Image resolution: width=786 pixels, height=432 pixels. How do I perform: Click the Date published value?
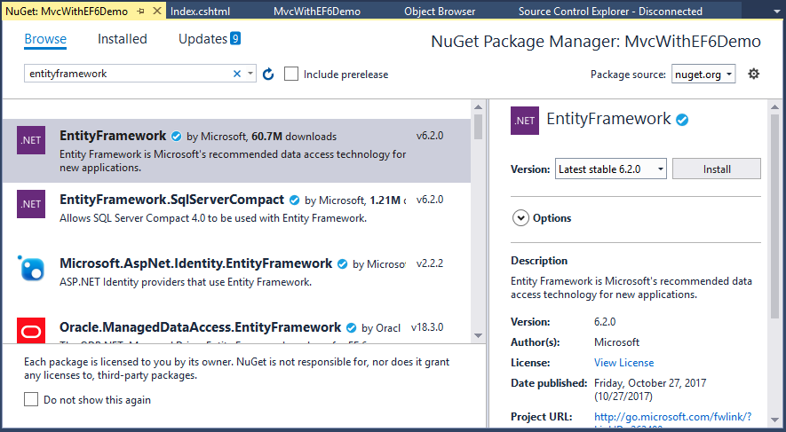650,389
